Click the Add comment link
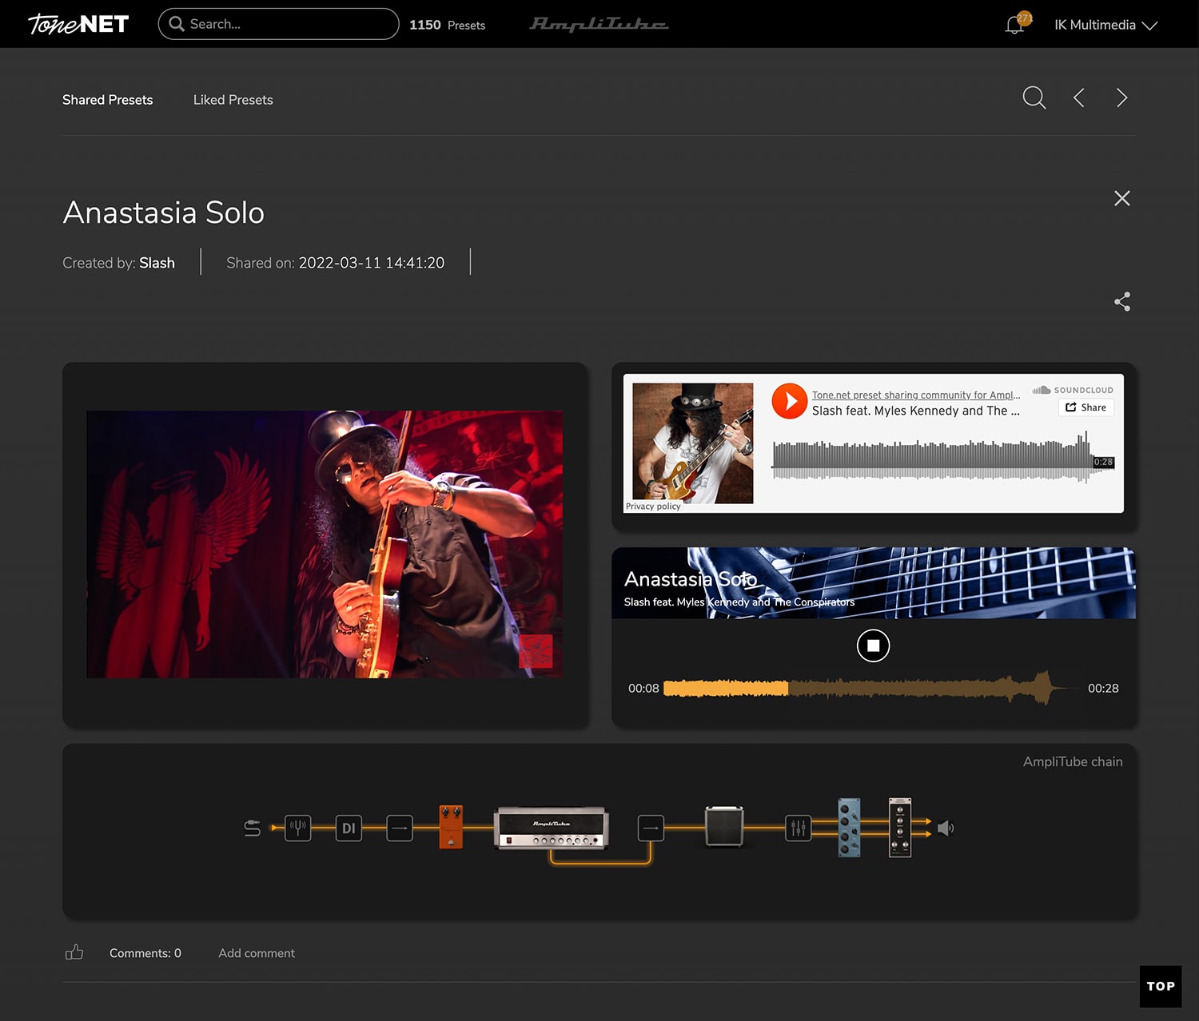Image resolution: width=1199 pixels, height=1021 pixels. click(256, 953)
